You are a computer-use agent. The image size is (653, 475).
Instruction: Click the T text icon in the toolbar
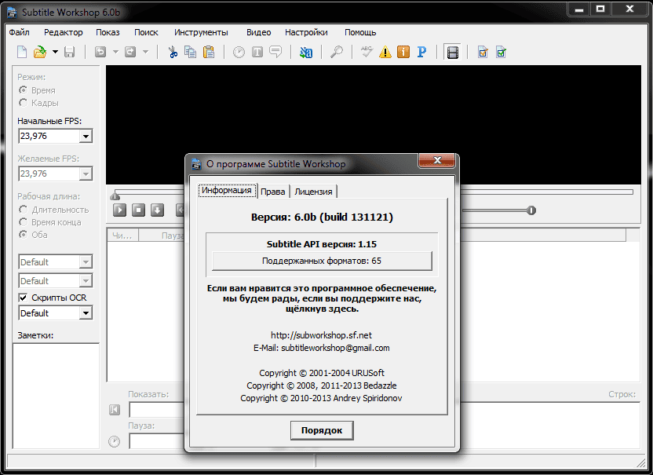pyautogui.click(x=257, y=52)
